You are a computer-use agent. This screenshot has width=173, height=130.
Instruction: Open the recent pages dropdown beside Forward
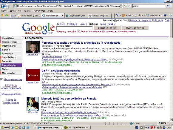click(11, 6)
